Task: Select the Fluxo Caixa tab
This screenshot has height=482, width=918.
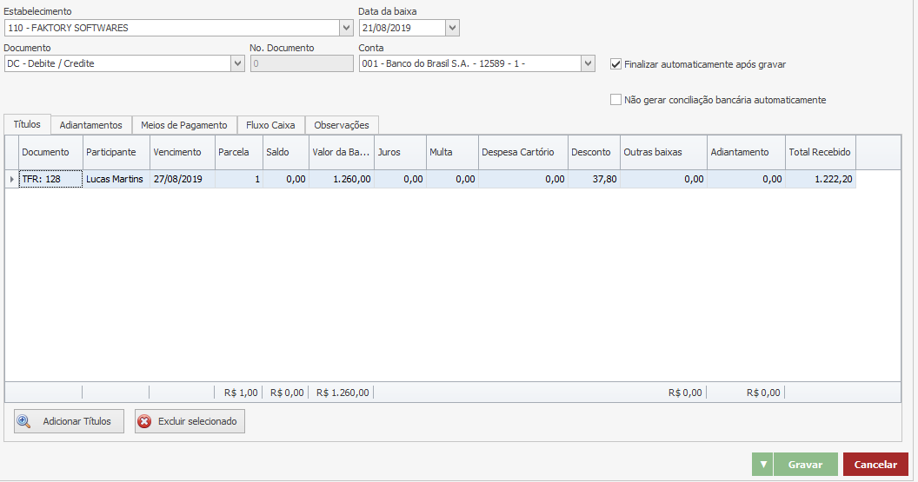Action: click(x=270, y=125)
